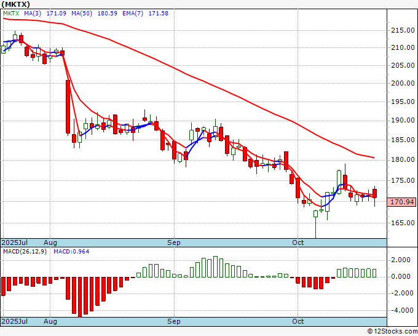
Task: Click the 175.00 price axis label
Action: tap(403, 181)
